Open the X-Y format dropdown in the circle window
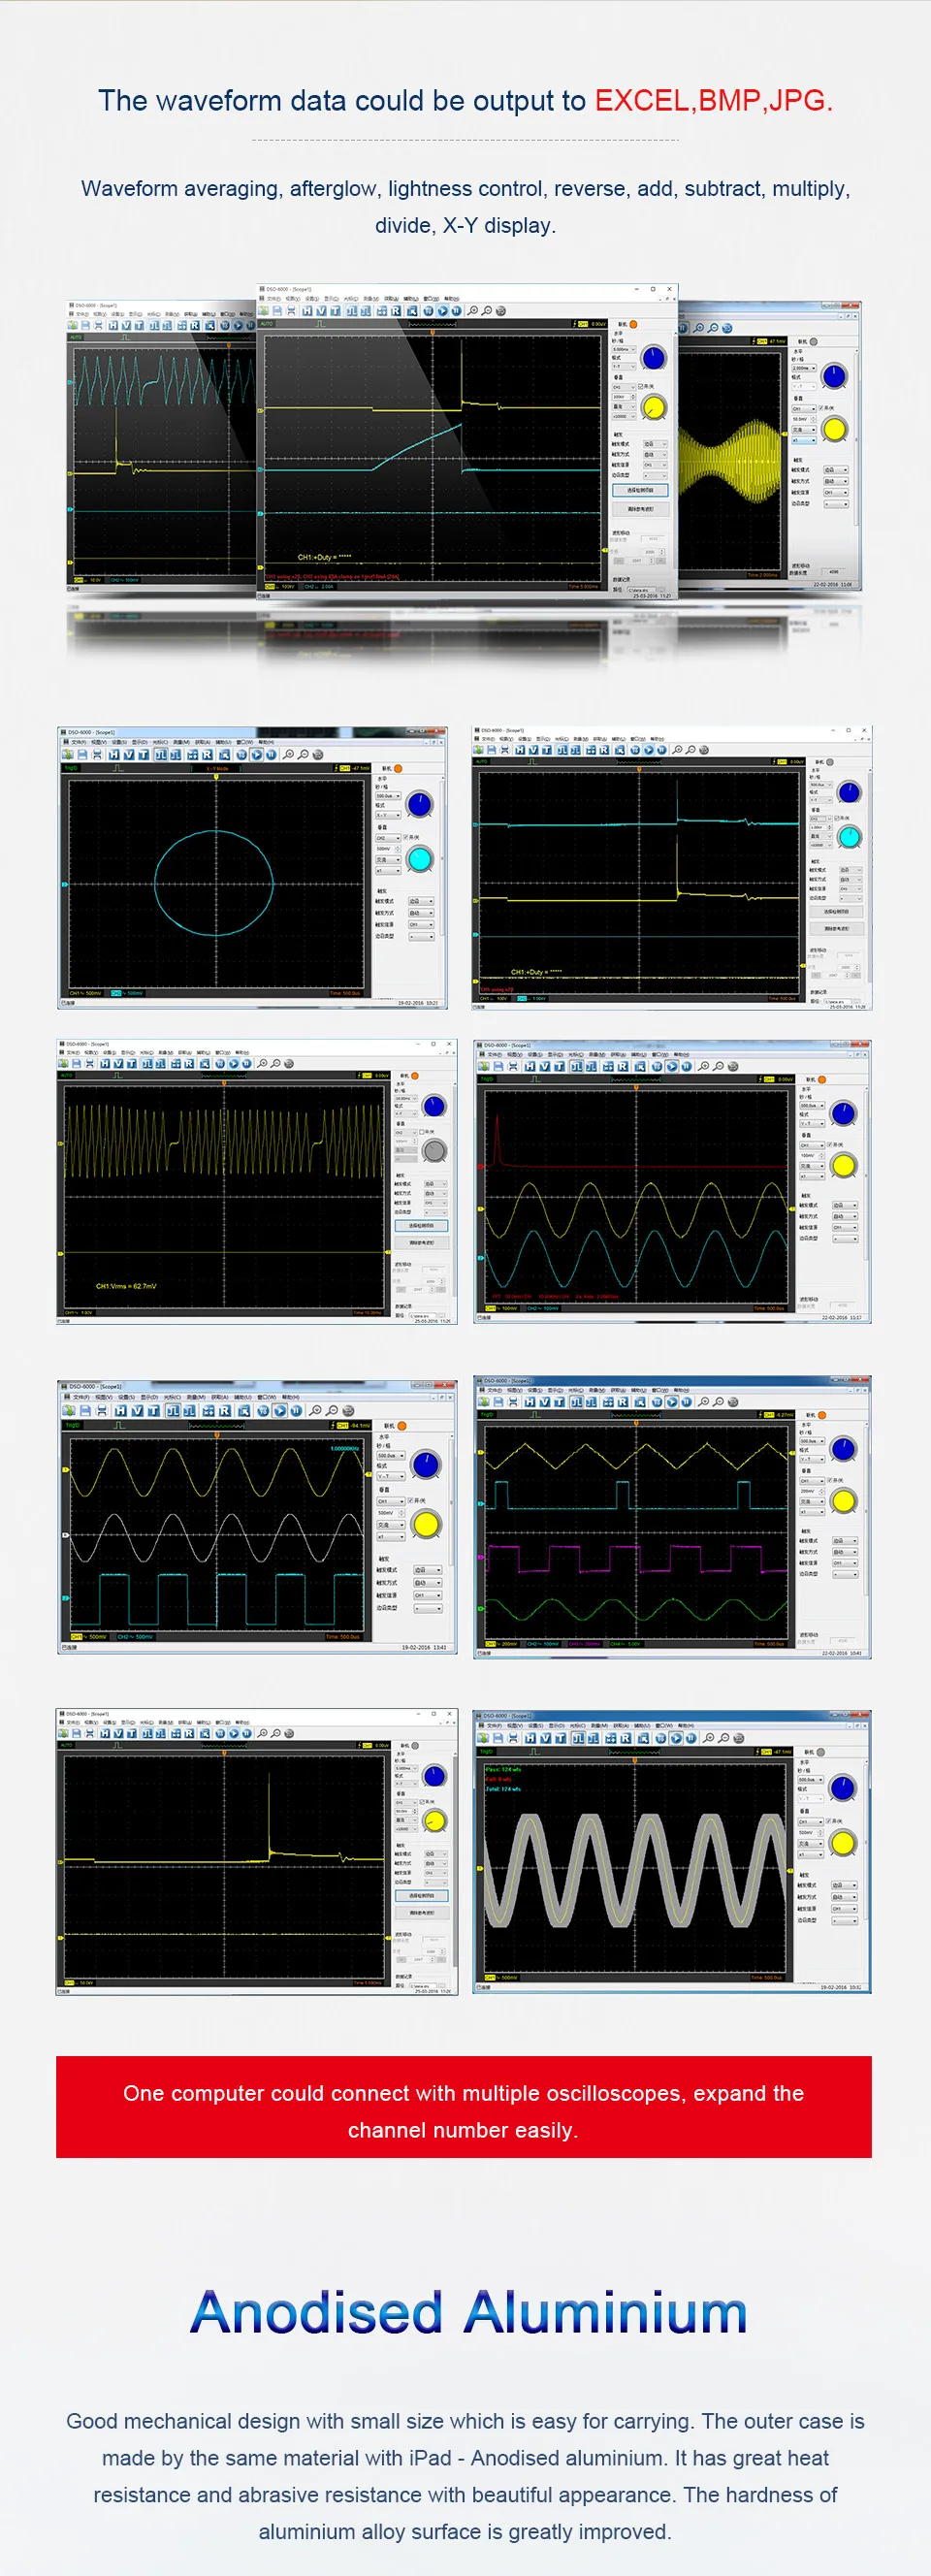This screenshot has width=931, height=2576. (x=389, y=815)
